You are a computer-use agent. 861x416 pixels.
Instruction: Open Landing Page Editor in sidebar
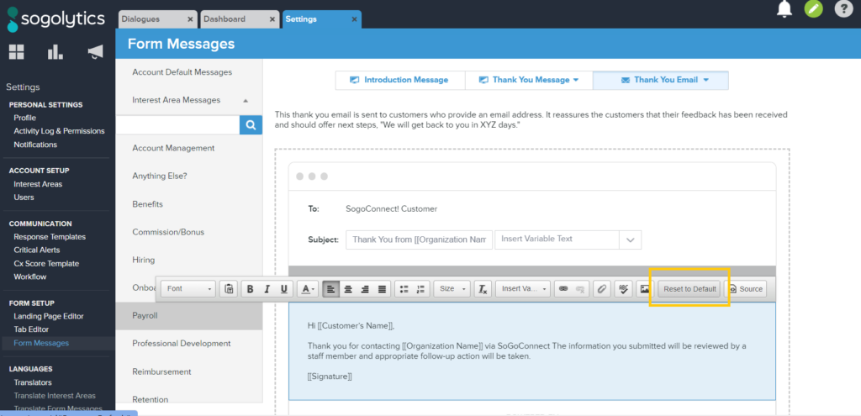click(48, 316)
